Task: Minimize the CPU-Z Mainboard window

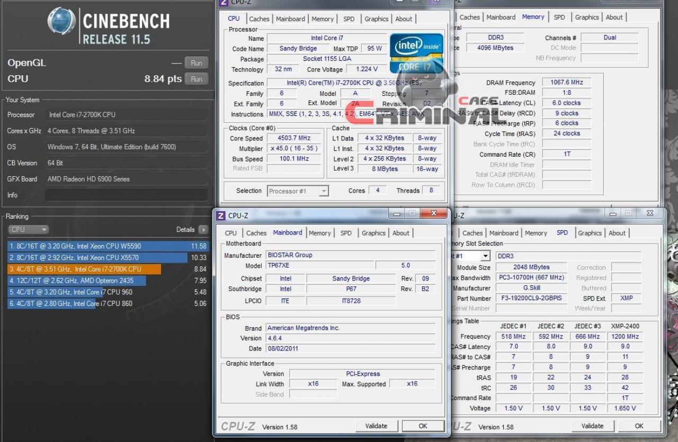Action: [397, 213]
